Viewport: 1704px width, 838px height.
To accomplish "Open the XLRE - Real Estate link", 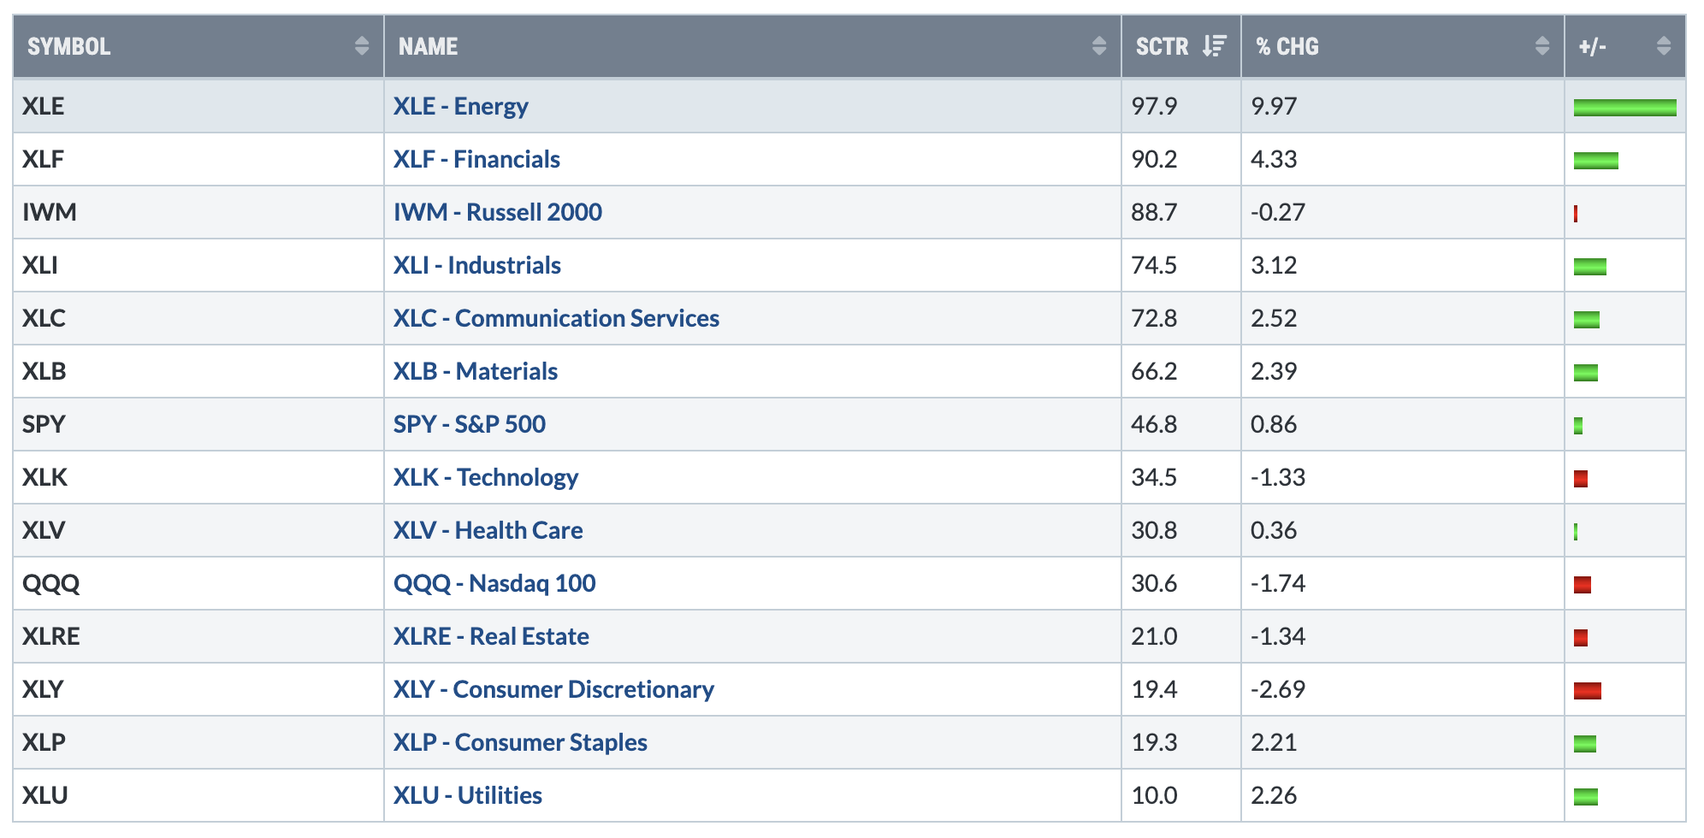I will (491, 636).
